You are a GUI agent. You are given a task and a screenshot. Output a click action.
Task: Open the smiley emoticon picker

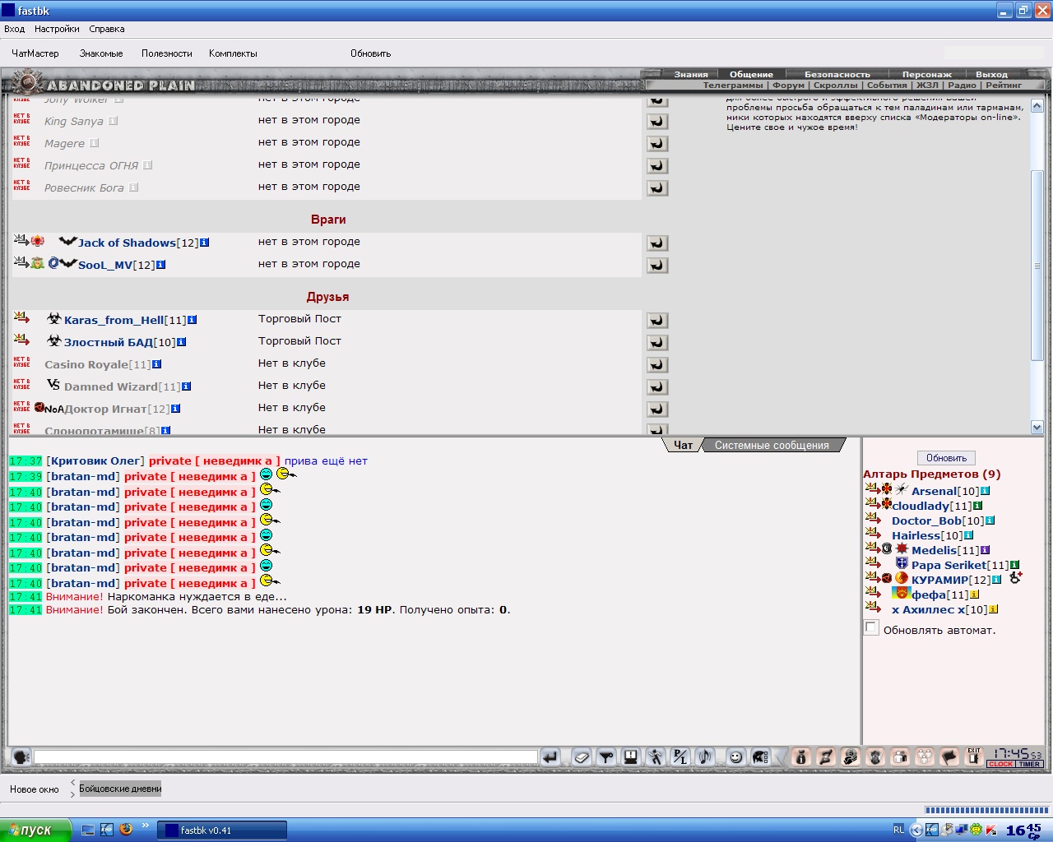click(x=736, y=757)
